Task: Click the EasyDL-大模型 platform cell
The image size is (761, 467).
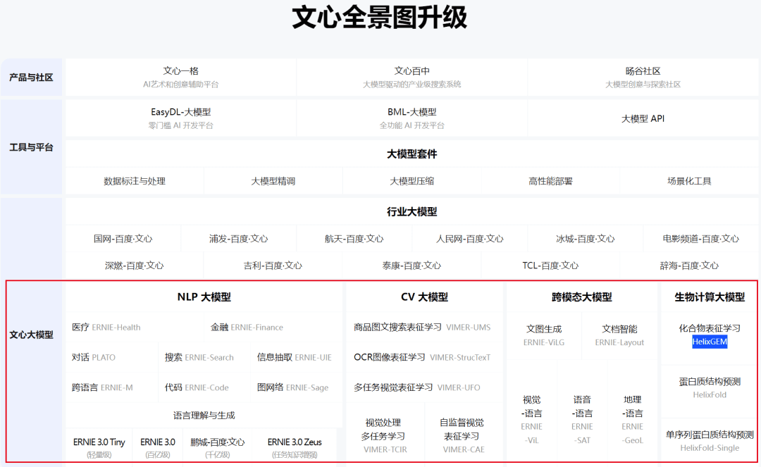Action: coord(180,118)
